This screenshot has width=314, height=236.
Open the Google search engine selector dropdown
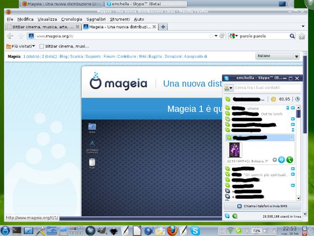pyautogui.click(x=234, y=36)
